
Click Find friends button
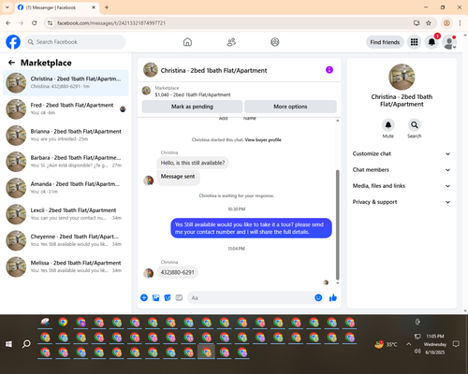point(385,42)
